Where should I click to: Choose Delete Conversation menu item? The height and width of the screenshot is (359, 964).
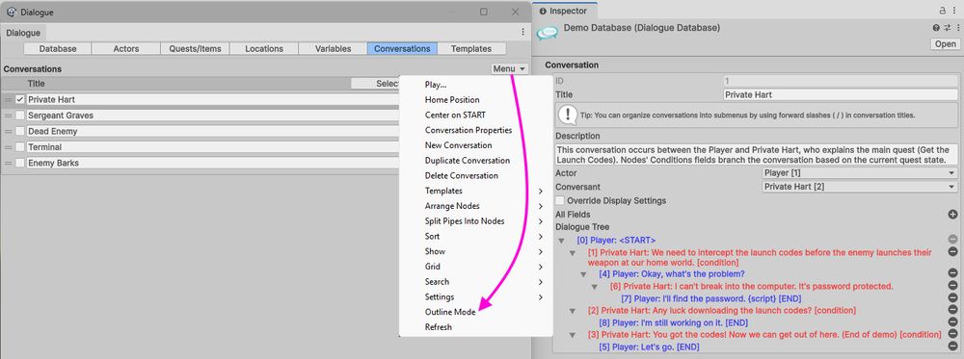[x=476, y=175]
